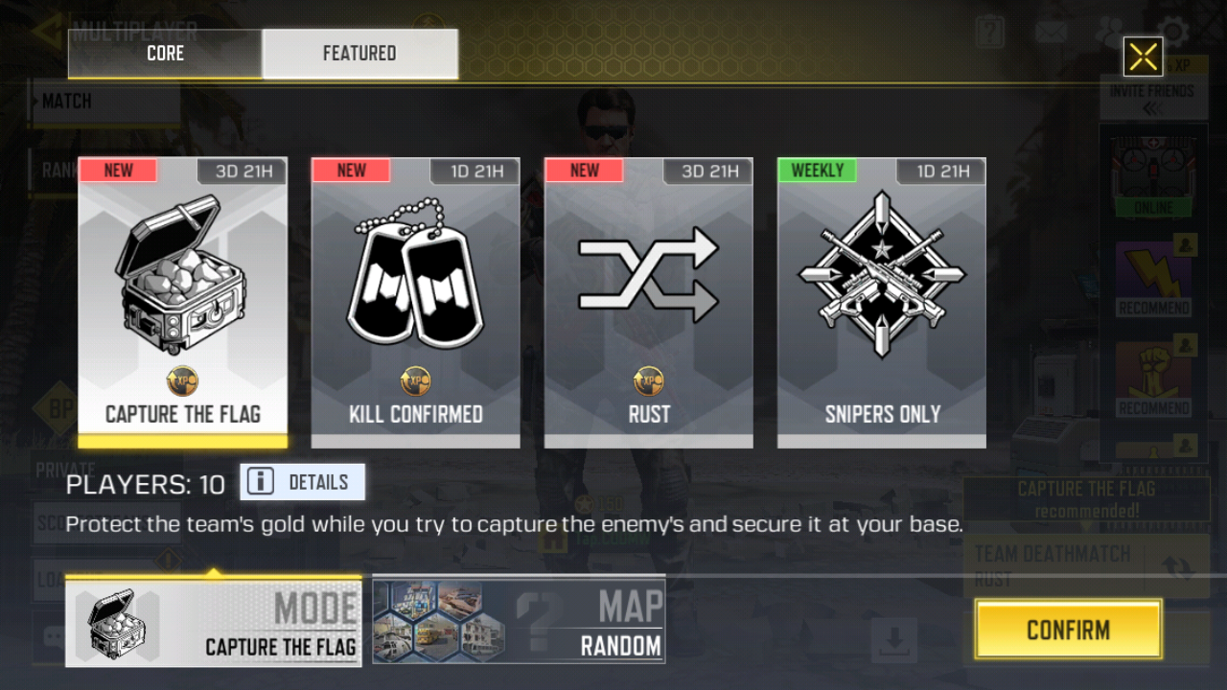
Task: Click the XP bonus coin under Kill Confirmed
Action: click(415, 380)
